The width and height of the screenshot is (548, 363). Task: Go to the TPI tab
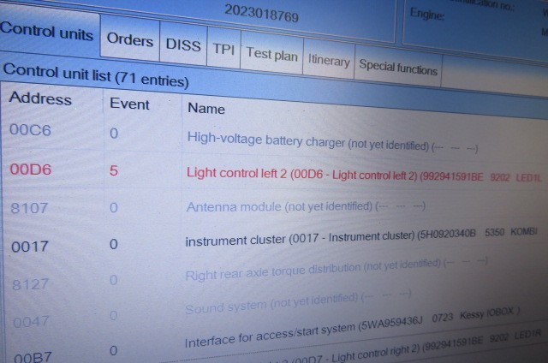[223, 49]
